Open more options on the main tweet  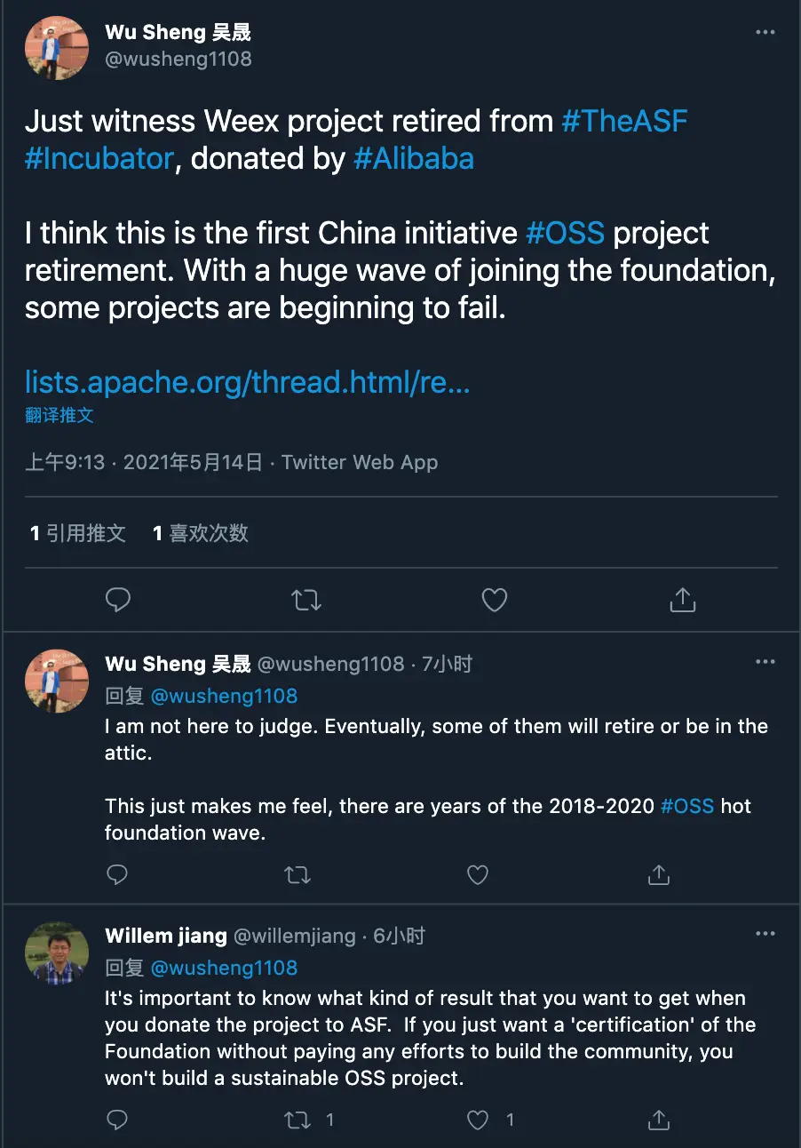pos(765,33)
